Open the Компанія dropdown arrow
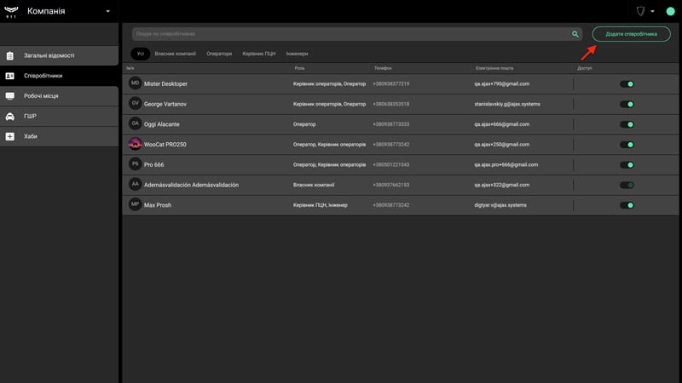This screenshot has height=383, width=682. [x=108, y=11]
